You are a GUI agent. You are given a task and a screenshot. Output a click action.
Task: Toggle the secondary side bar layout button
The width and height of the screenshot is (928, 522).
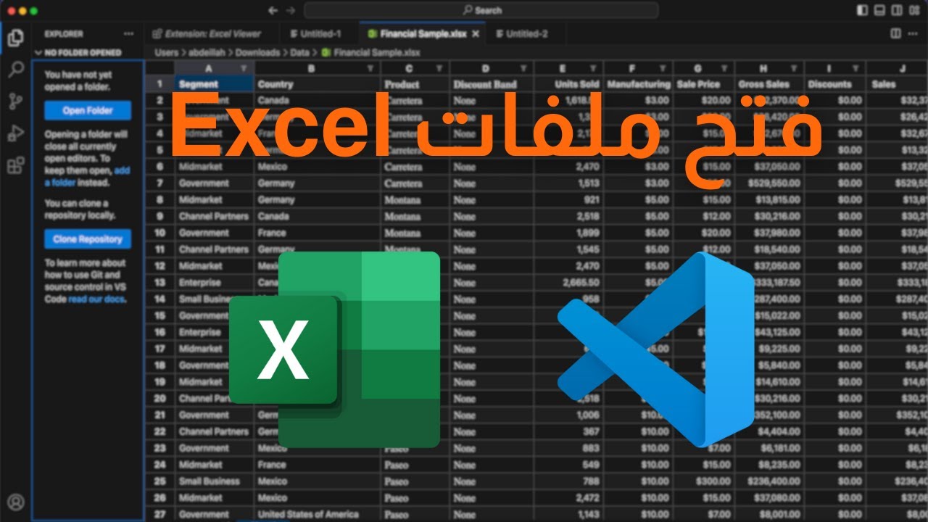tap(897, 10)
